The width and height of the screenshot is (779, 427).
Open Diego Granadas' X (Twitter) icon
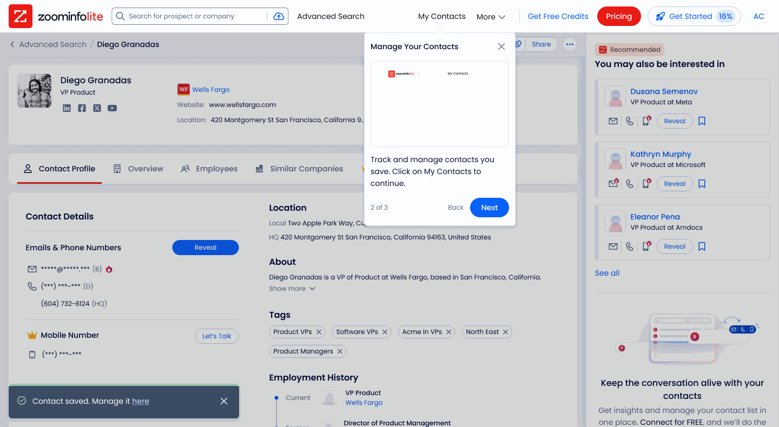[97, 108]
